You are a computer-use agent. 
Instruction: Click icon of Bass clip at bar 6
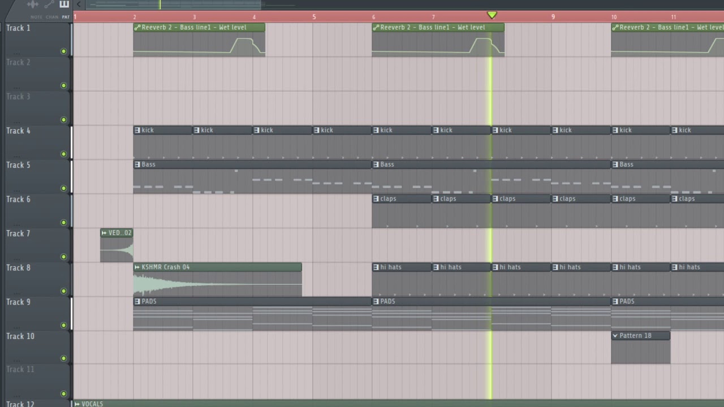(x=376, y=164)
